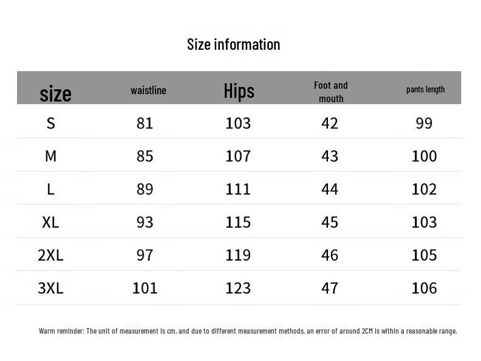Click the 'Size information' title
The image size is (481, 361).
[x=233, y=44]
